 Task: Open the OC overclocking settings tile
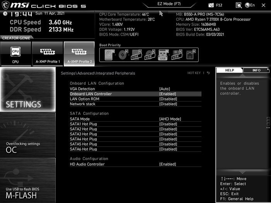pyautogui.click(x=28, y=135)
